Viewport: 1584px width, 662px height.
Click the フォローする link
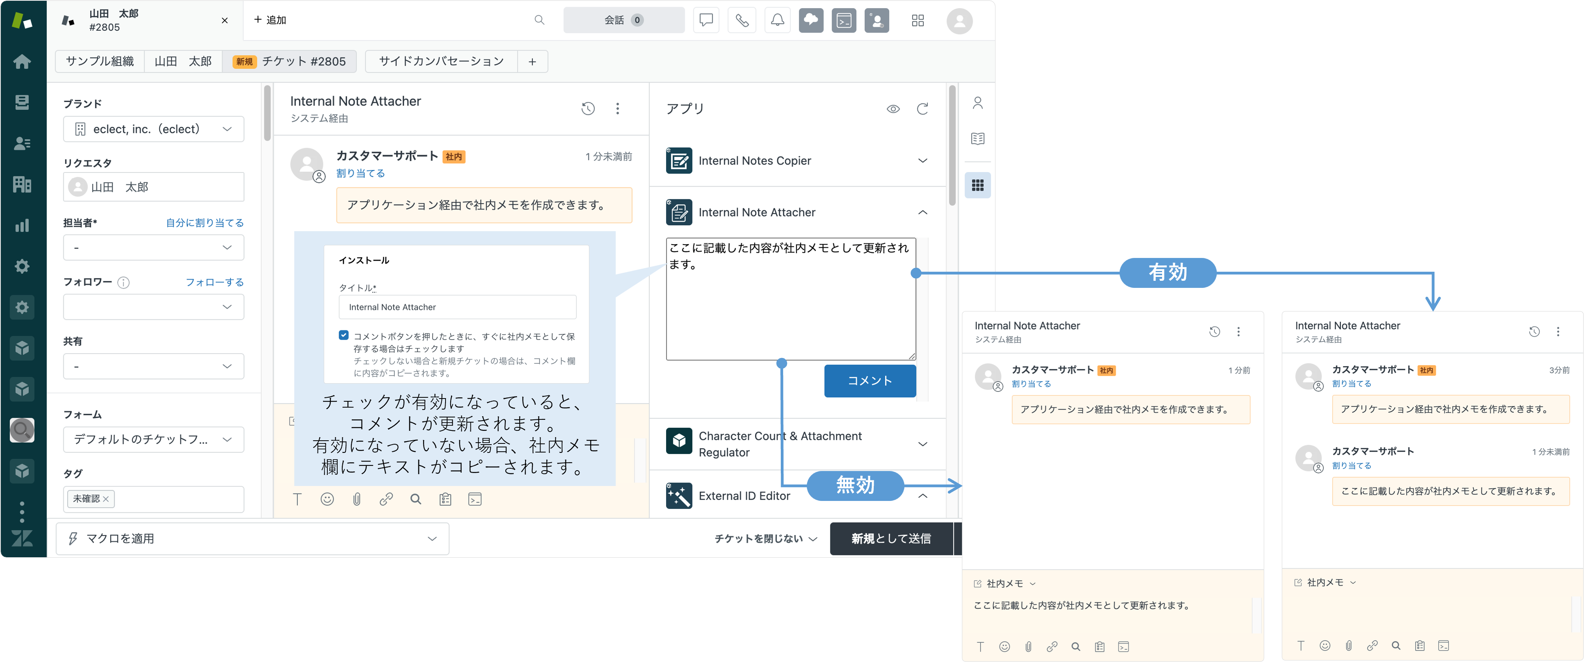[215, 282]
